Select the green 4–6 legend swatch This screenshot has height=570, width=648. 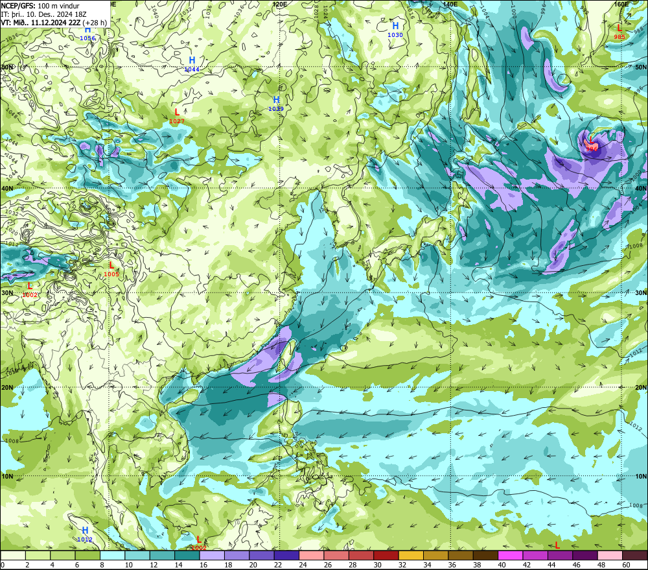(63, 555)
